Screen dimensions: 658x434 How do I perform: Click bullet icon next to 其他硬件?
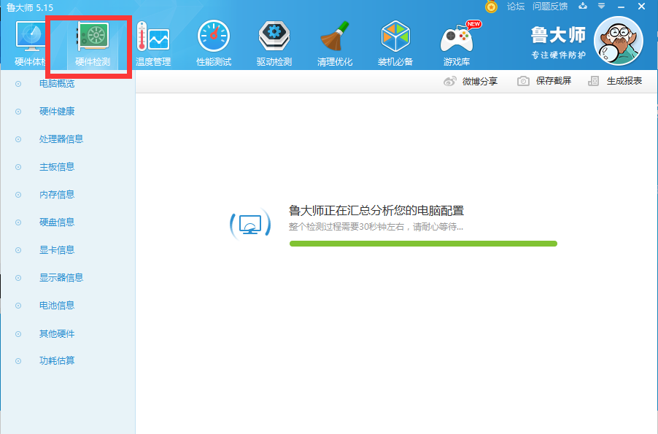click(x=18, y=334)
